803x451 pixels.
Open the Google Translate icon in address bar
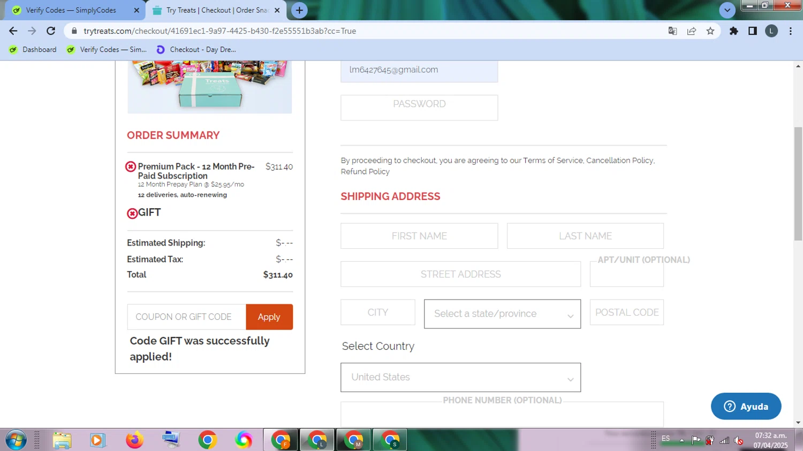673,31
